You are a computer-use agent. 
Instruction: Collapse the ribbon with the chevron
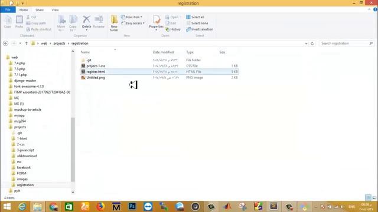point(369,9)
